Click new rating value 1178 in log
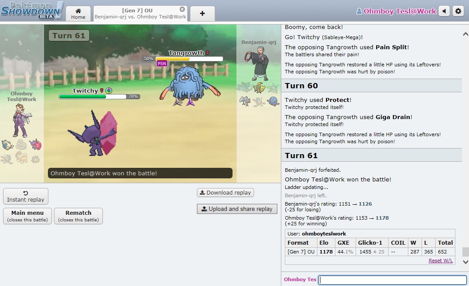The width and height of the screenshot is (469, 286). 382,218
